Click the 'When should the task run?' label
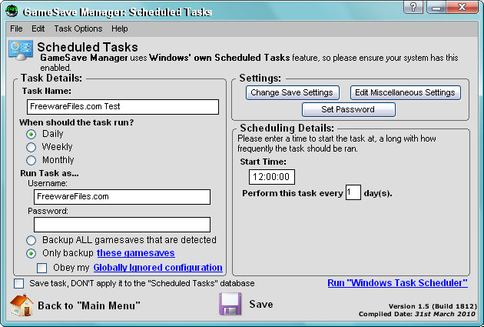Viewport: 484px width, 327px height. 77,122
